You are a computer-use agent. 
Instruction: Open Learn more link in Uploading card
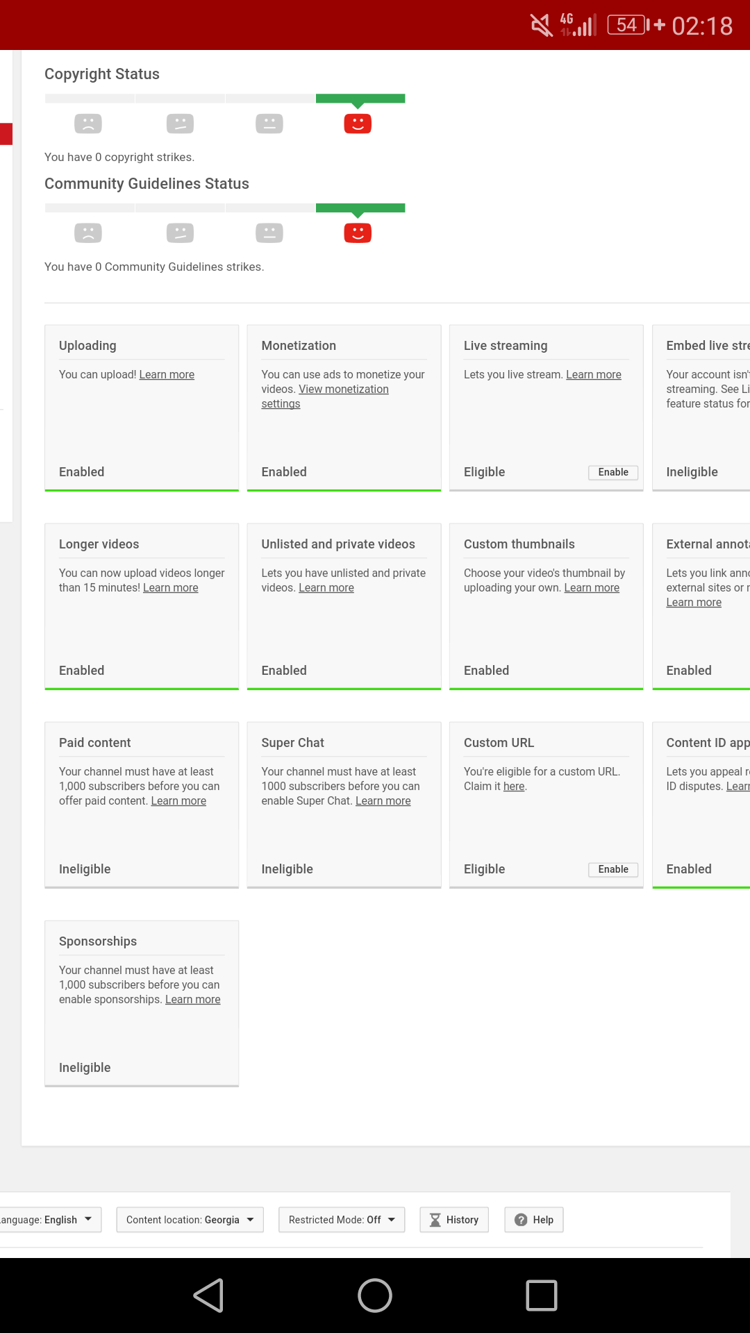point(167,375)
